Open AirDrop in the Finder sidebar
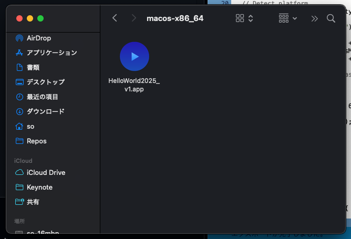The width and height of the screenshot is (351, 239). 53,38
